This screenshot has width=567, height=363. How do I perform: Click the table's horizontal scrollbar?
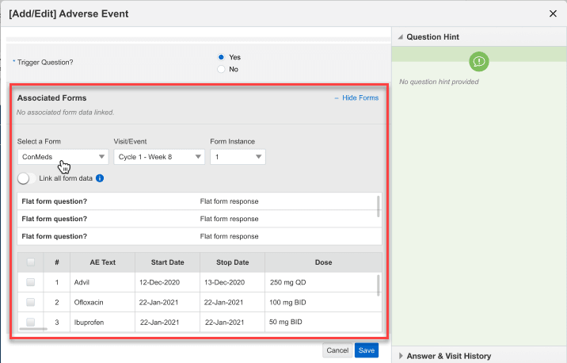pos(33,329)
